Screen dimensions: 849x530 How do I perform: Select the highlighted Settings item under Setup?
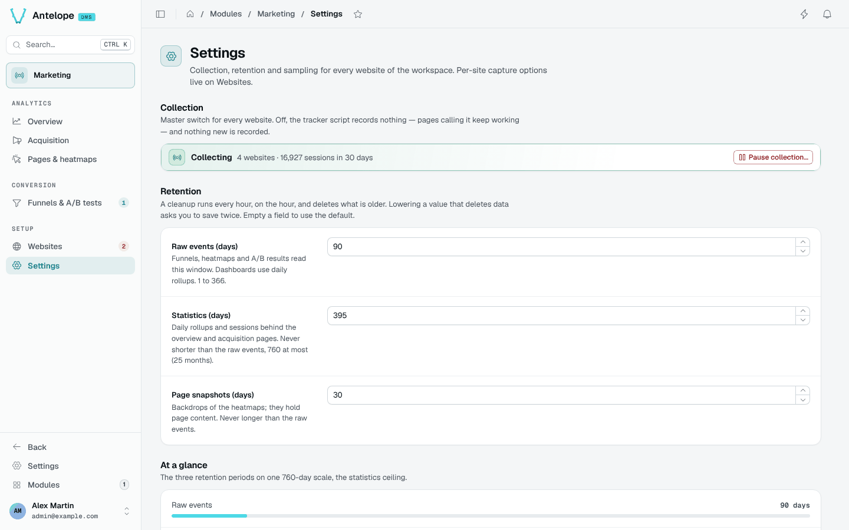[70, 266]
